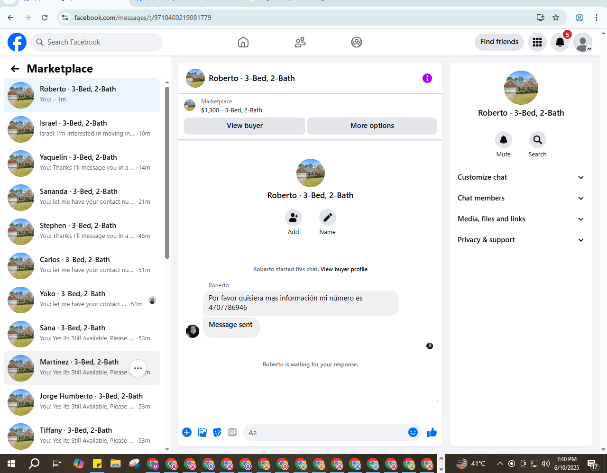Open Carlos 3-Bed, 2-Bath conversation
Screen dimensions: 607x473
(x=82, y=266)
